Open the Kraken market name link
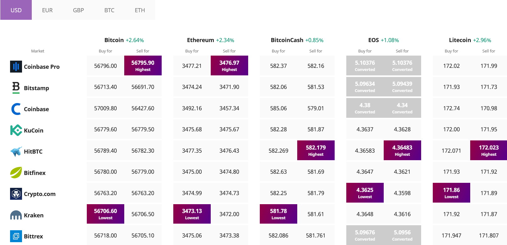The image size is (507, 245). pyautogui.click(x=34, y=215)
